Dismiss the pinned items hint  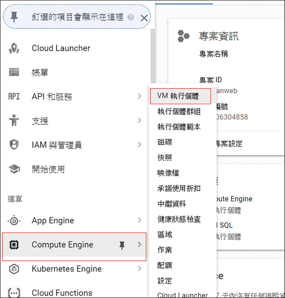click(x=144, y=18)
